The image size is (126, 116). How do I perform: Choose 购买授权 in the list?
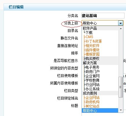(100, 59)
